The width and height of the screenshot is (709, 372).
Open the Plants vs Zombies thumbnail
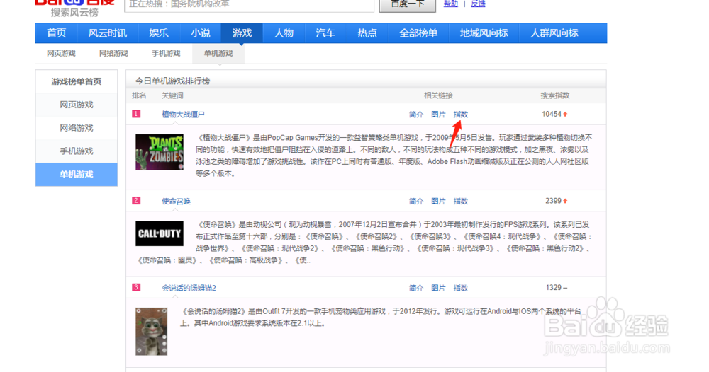pyautogui.click(x=159, y=152)
